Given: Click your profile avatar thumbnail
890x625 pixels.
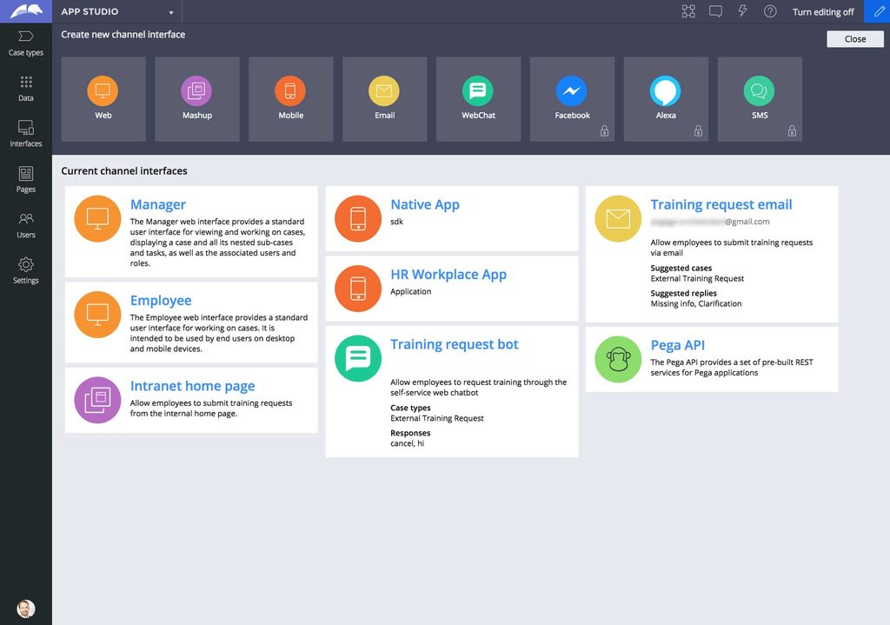Looking at the screenshot, I should tap(25, 608).
